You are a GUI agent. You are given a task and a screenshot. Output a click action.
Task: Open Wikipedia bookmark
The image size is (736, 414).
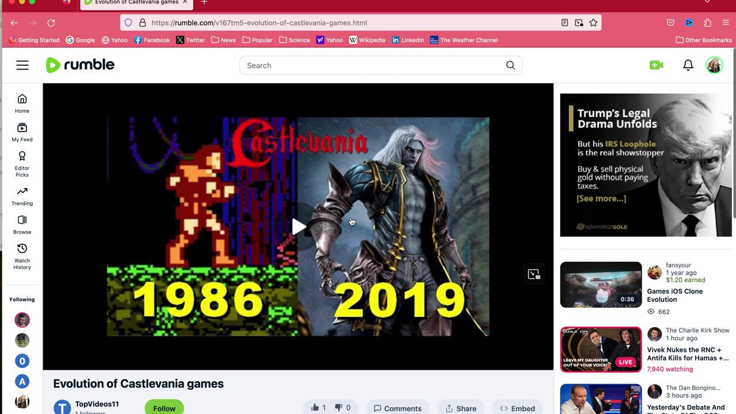pyautogui.click(x=367, y=40)
